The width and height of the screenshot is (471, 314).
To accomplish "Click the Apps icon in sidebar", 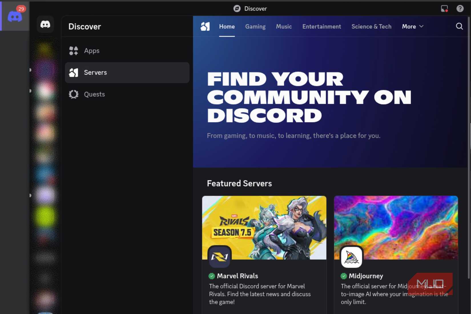I will pos(73,51).
